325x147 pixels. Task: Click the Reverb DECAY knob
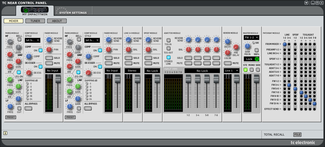(228, 41)
